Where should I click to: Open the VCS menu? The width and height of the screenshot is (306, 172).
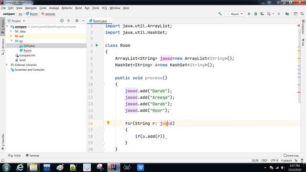pos(104,8)
